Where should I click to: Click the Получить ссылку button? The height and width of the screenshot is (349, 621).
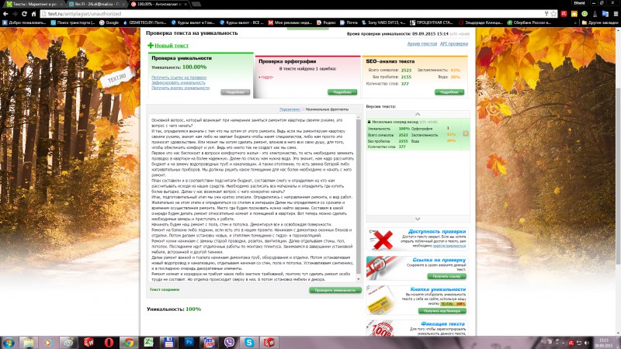coord(446,276)
